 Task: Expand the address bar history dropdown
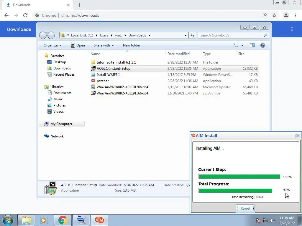[x=186, y=35]
